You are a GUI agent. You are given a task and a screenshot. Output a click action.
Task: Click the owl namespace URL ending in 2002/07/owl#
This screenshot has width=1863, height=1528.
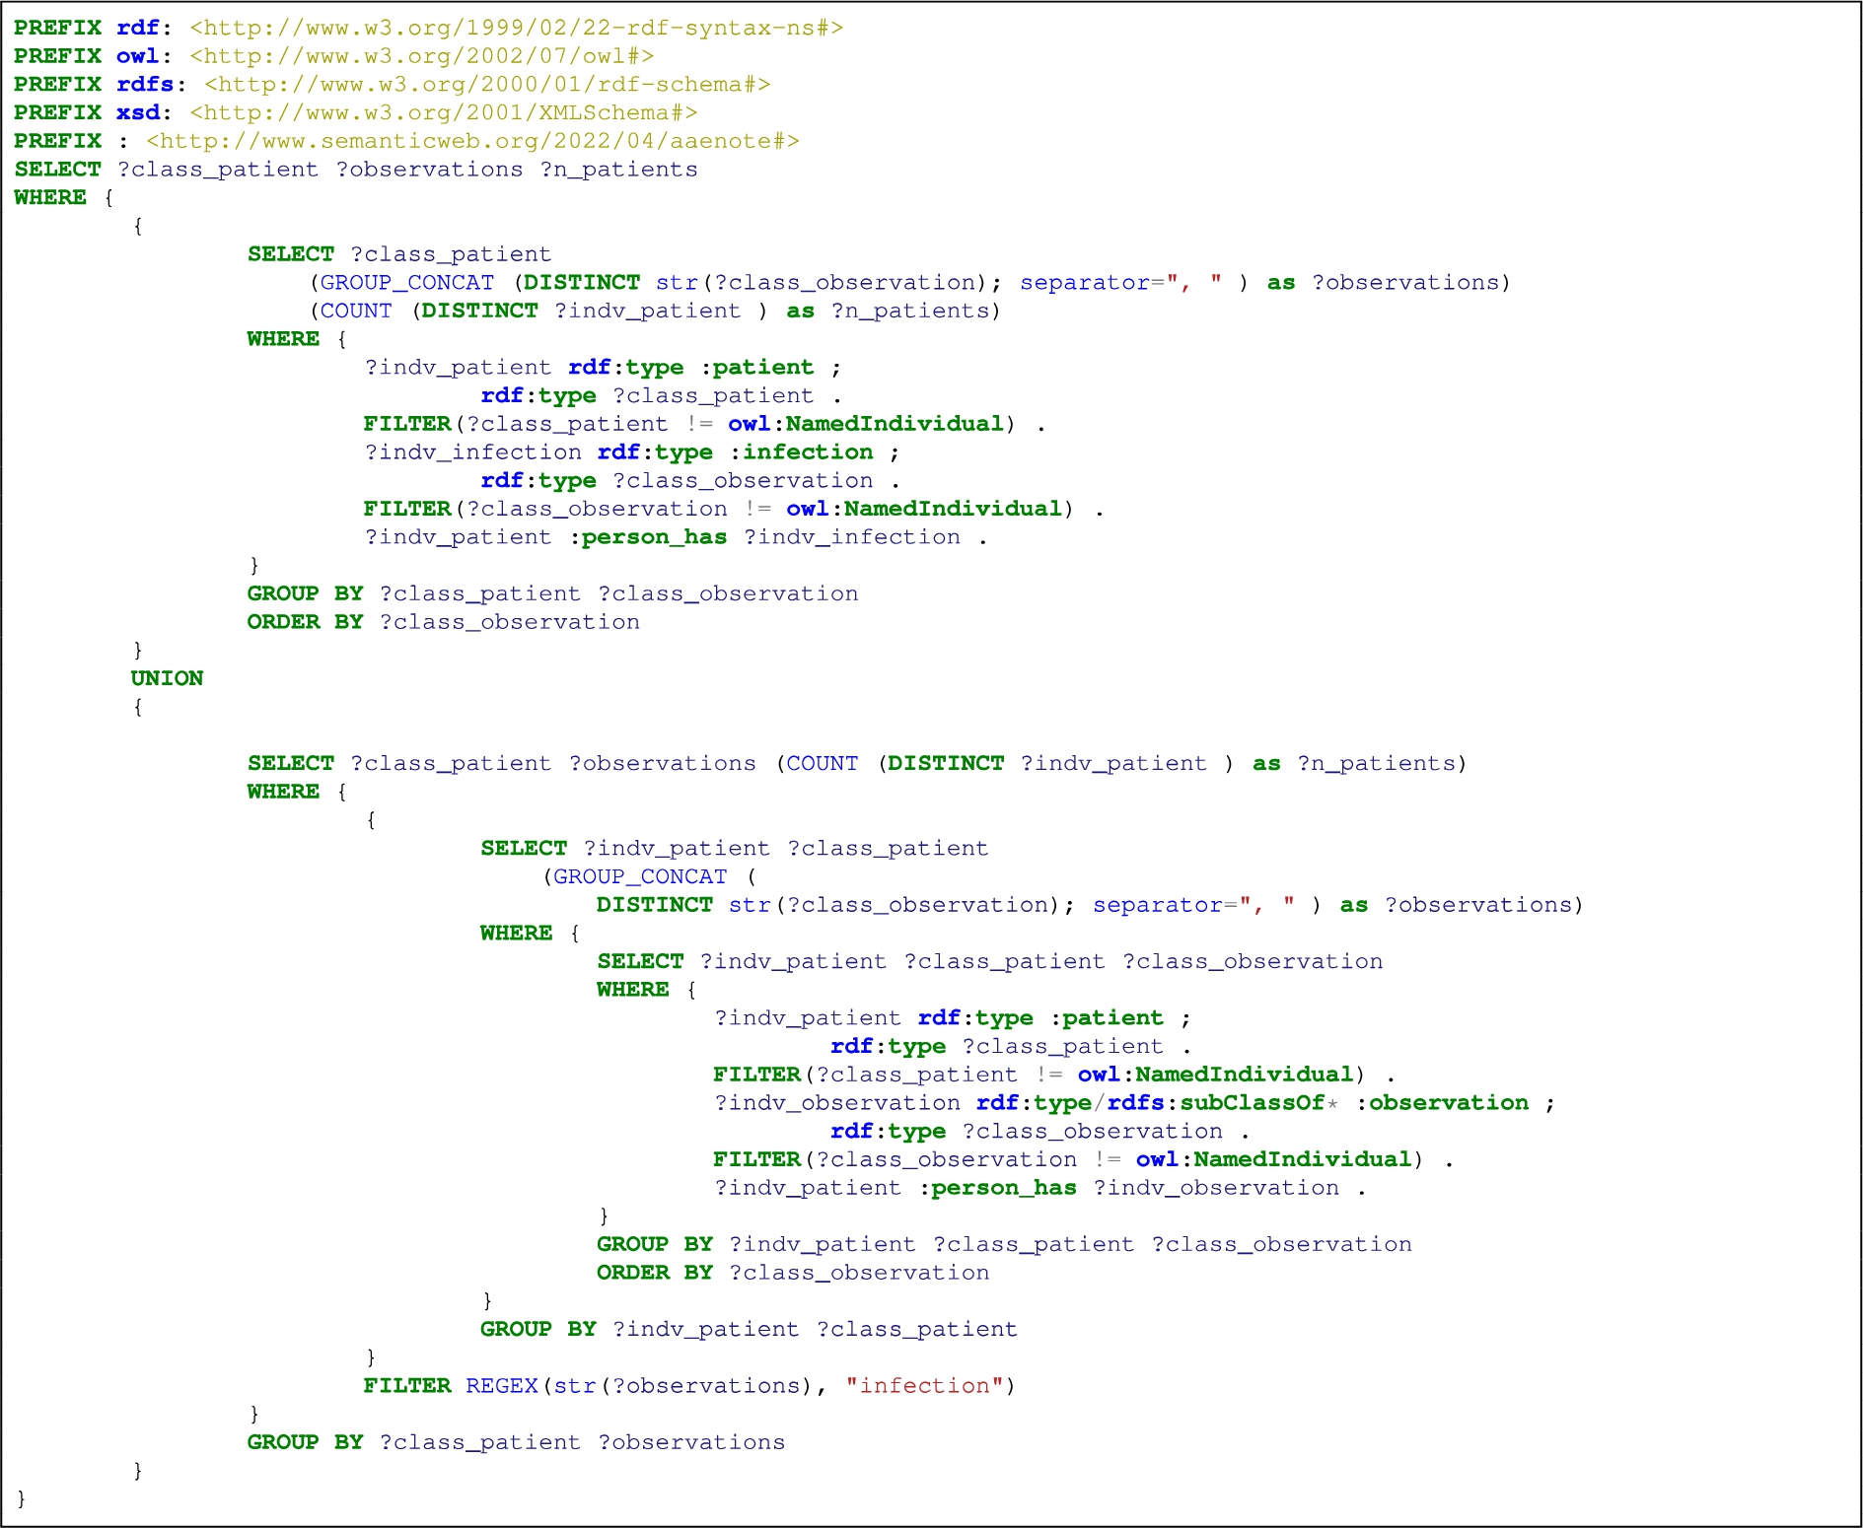pos(421,56)
